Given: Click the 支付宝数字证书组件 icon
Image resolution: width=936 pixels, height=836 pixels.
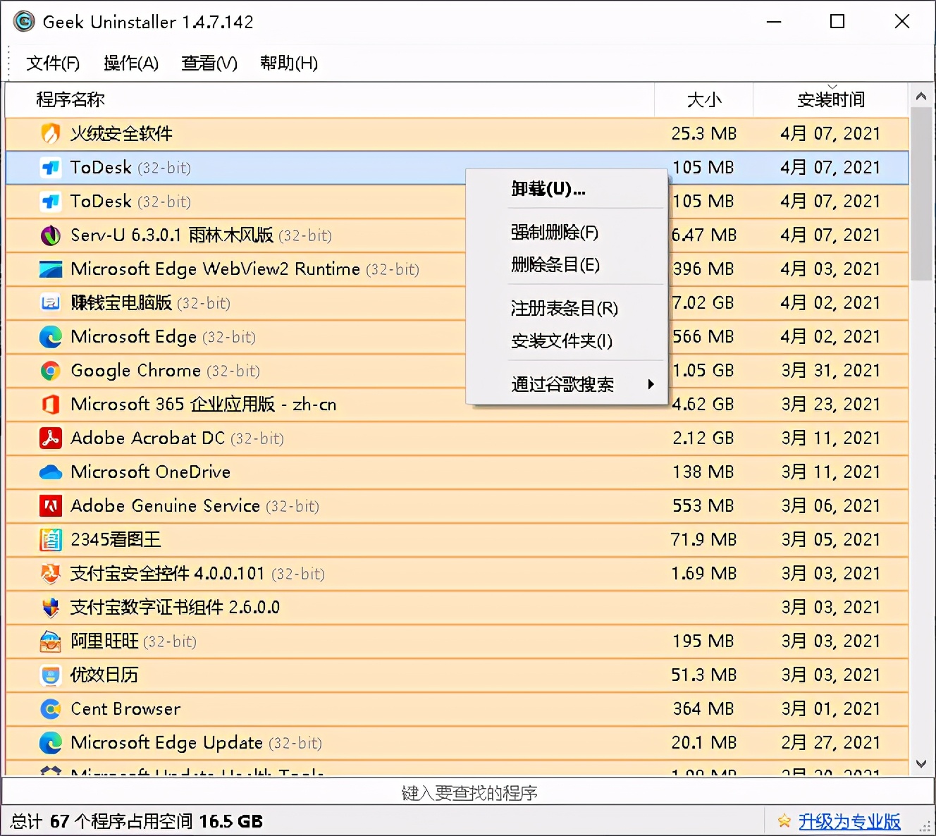Looking at the screenshot, I should (x=50, y=607).
